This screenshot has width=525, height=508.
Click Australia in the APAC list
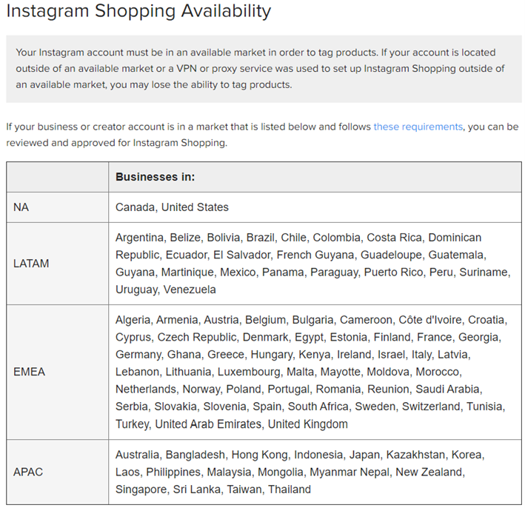(x=137, y=455)
